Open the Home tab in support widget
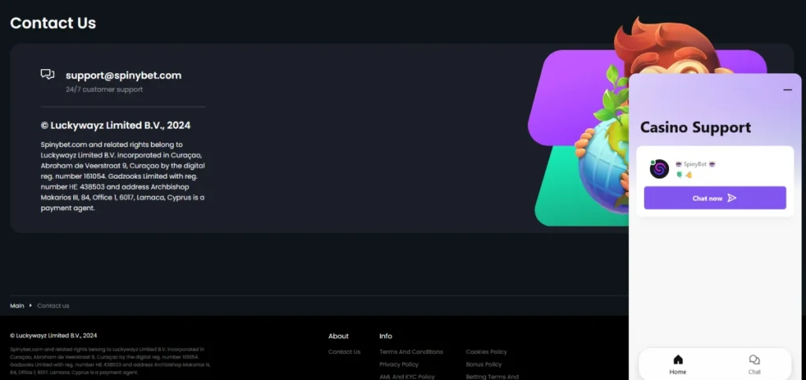The width and height of the screenshot is (806, 380). coord(678,364)
